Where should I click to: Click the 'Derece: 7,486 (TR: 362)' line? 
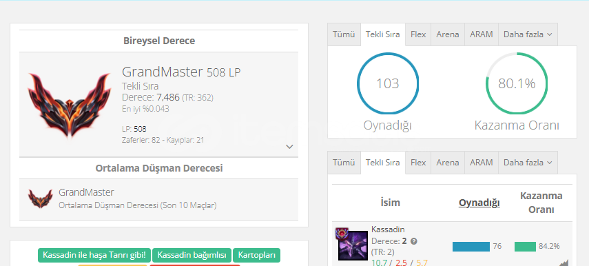tap(167, 98)
